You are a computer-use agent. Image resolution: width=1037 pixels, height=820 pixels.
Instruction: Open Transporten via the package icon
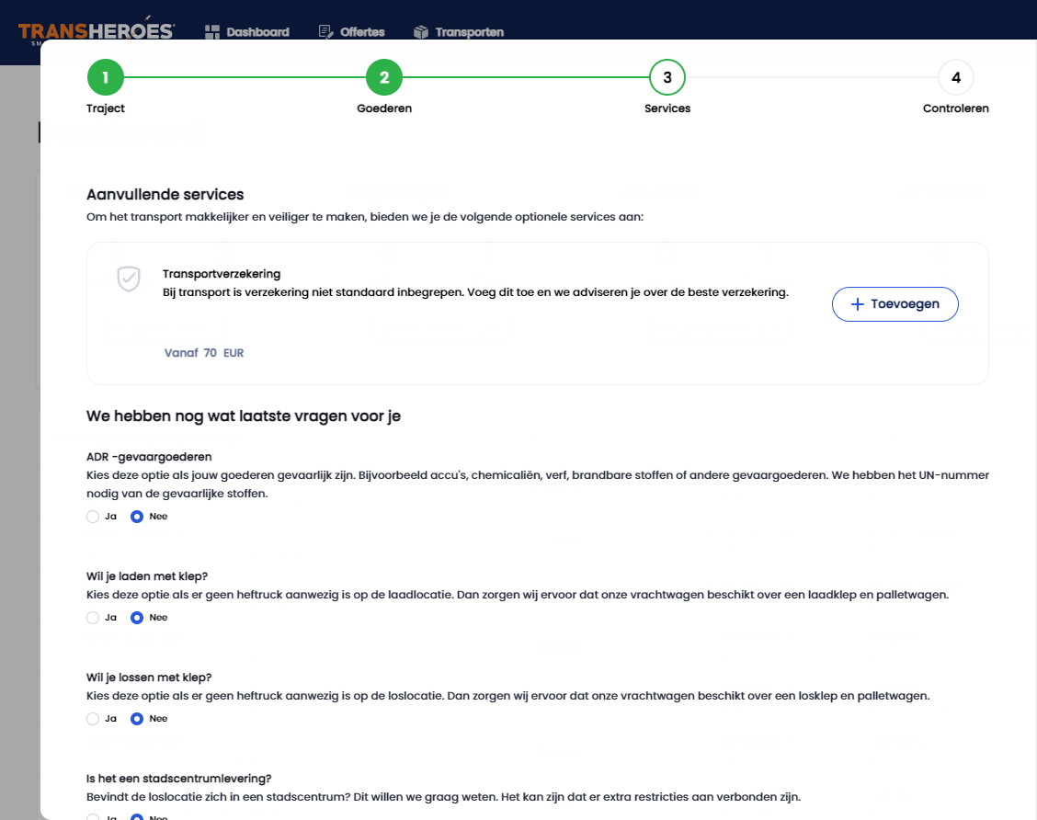[x=421, y=31]
